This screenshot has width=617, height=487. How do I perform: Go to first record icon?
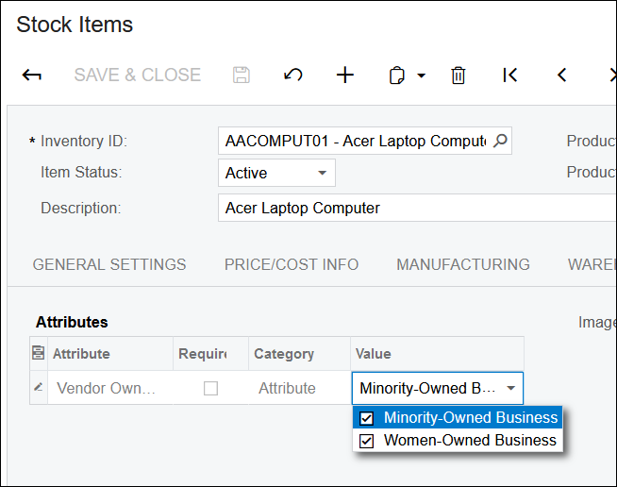pos(509,76)
